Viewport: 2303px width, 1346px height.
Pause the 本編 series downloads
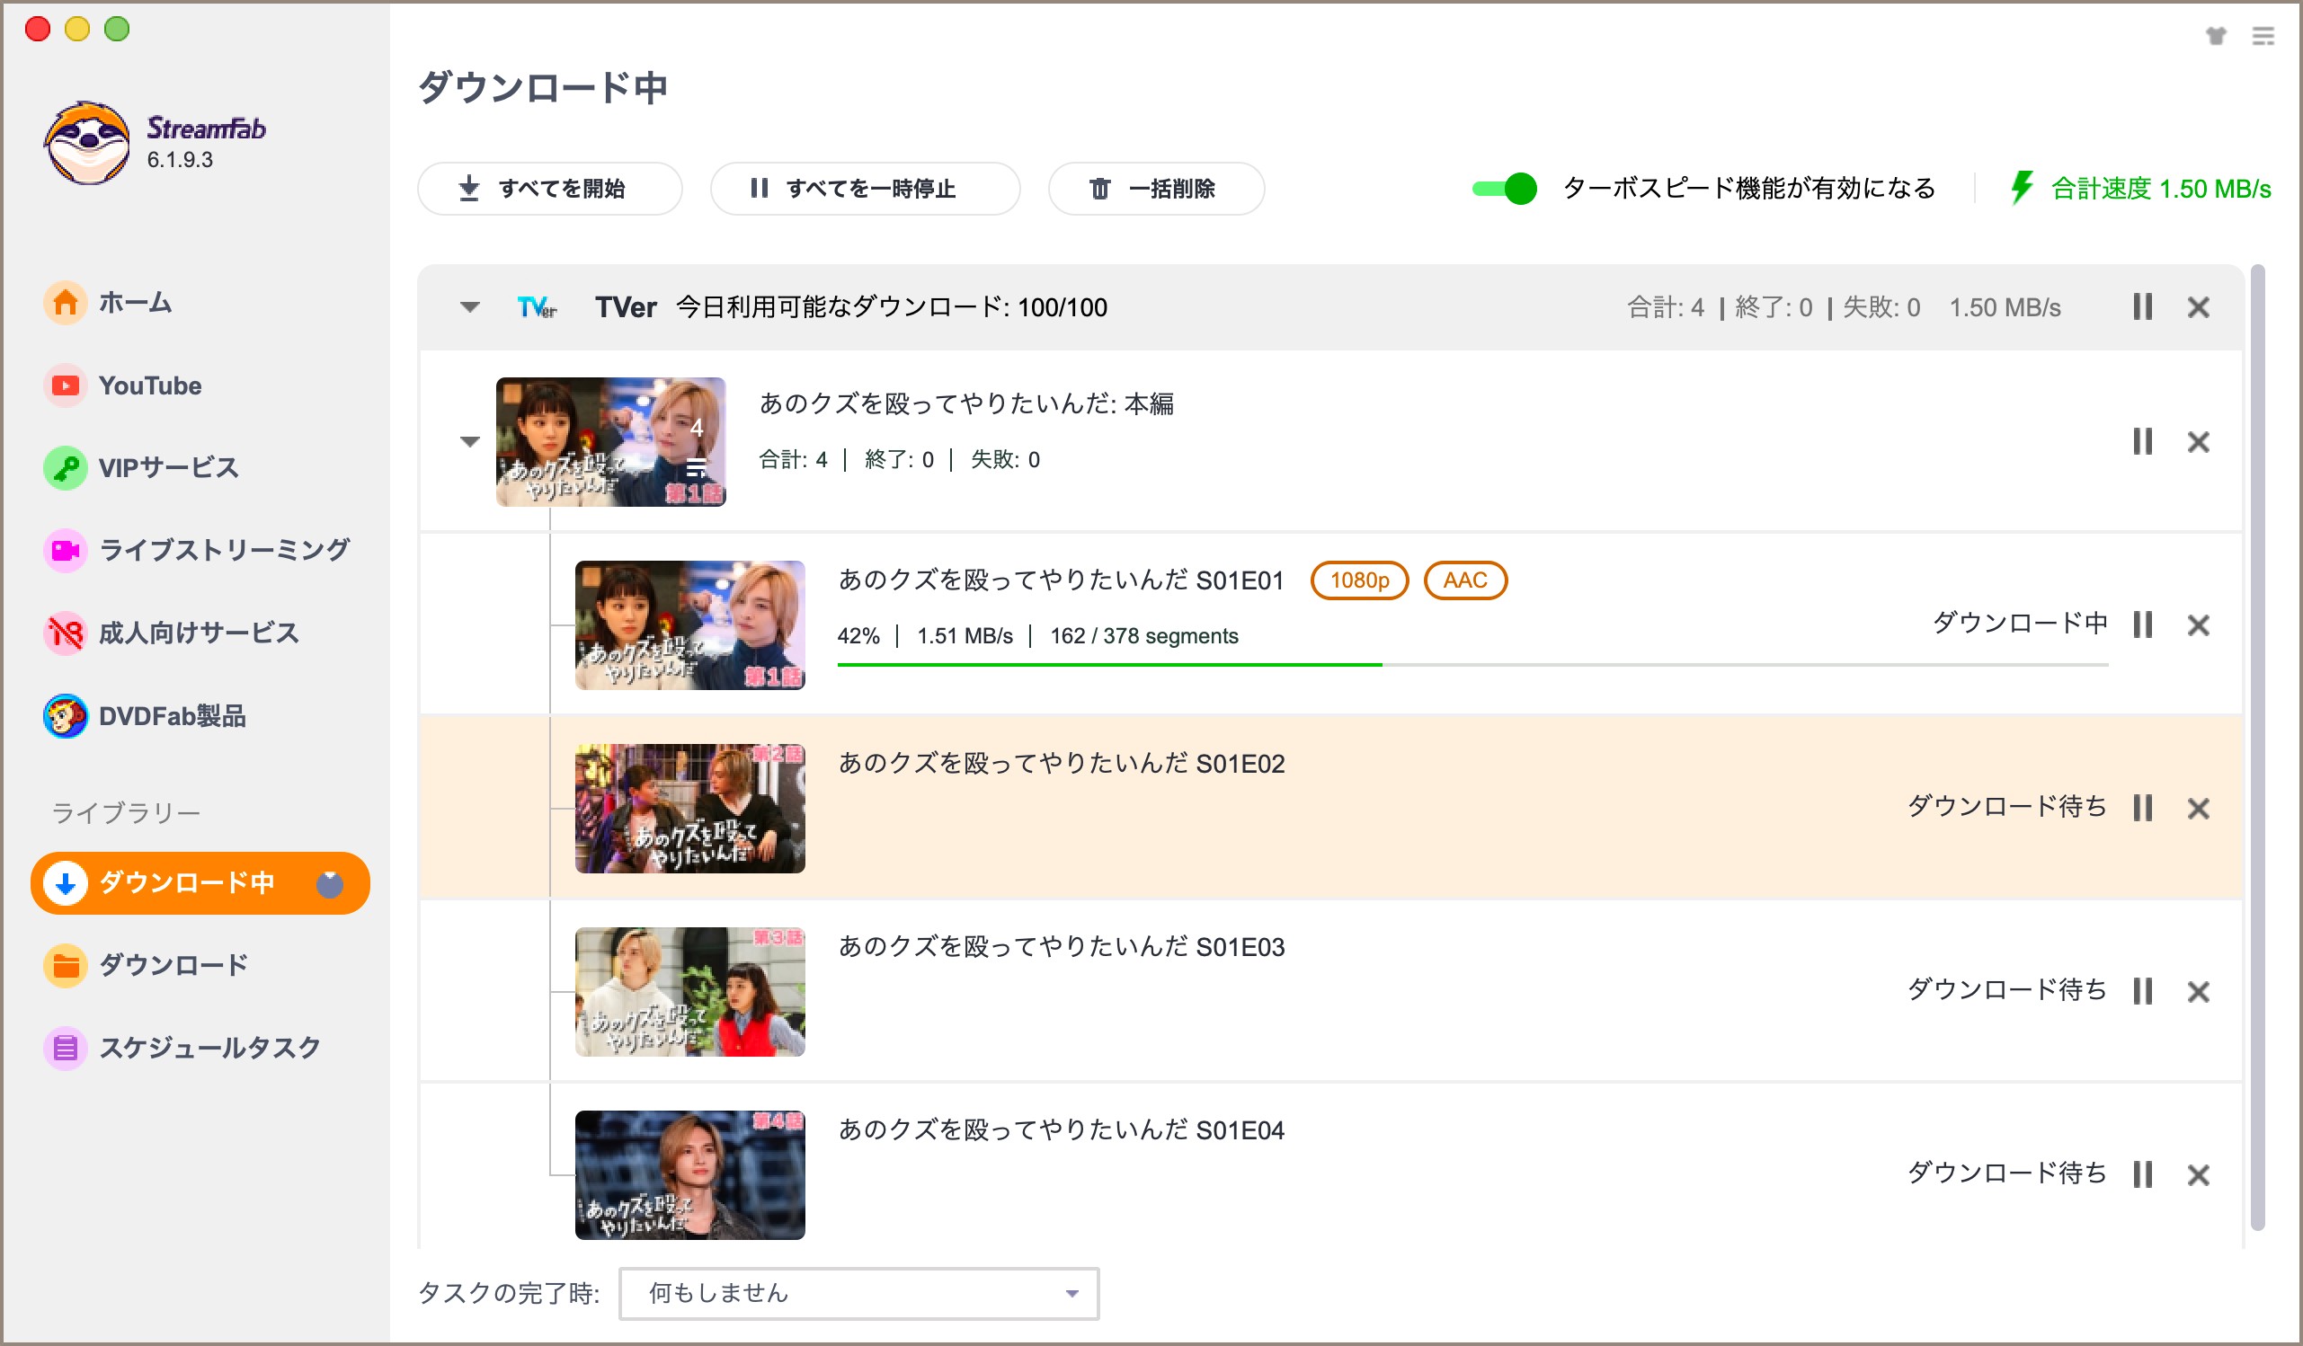(2143, 442)
